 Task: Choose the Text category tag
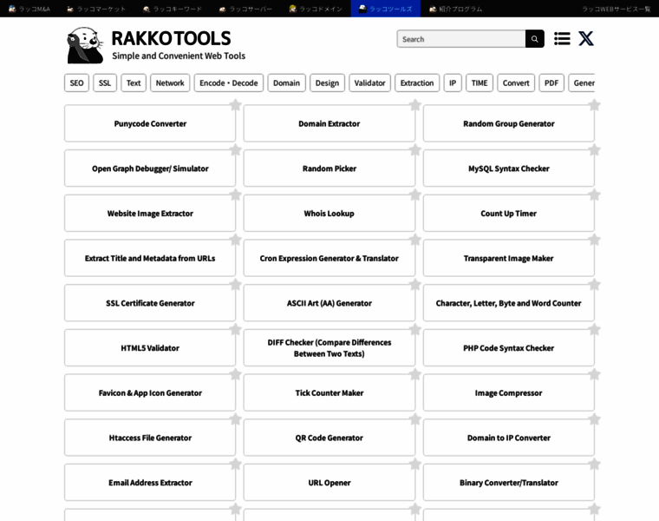pyautogui.click(x=134, y=82)
